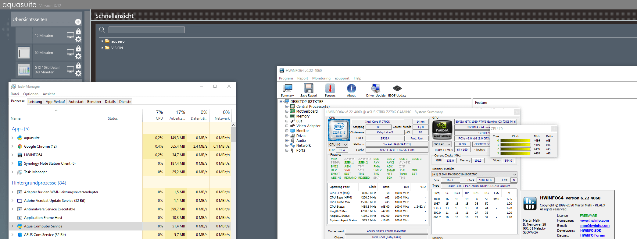Click Task-Manager process list scrollbar

(x=233, y=134)
